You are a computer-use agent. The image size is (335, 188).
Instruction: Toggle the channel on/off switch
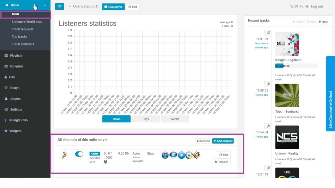pos(79,154)
